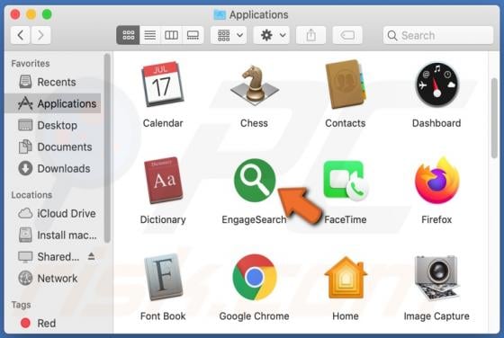Screen dimensions: 504x338
Task: Click the Applications folder icon in title bar
Action: (220, 14)
